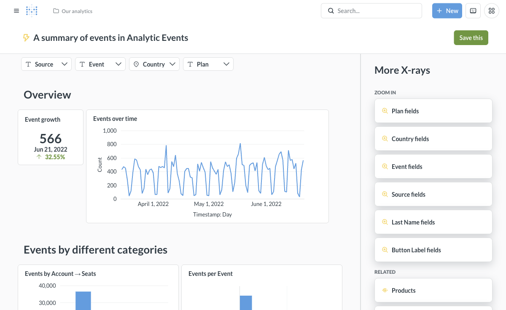
Task: Click the dashboard title text
Action: click(110, 38)
